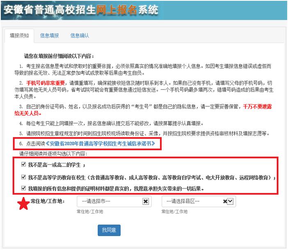Select the 填报须知 tab
The image size is (288, 250).
coord(19,36)
